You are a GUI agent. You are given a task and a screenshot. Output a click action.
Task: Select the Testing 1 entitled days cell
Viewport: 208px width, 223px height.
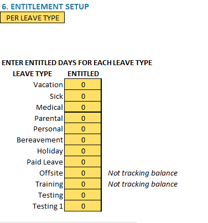[83, 206]
